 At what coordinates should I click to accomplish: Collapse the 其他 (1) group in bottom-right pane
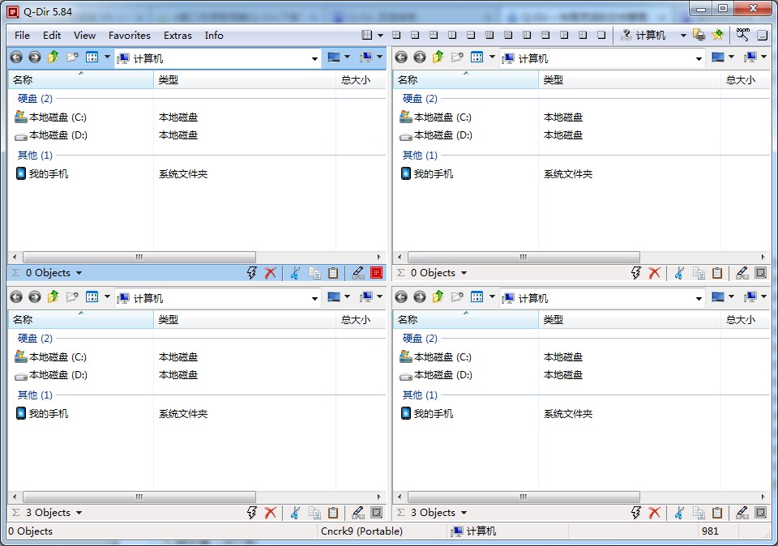click(x=420, y=395)
